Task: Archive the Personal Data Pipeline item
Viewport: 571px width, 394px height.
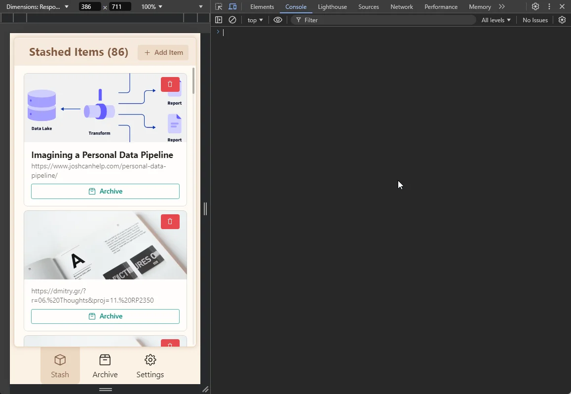Action: pyautogui.click(x=105, y=192)
